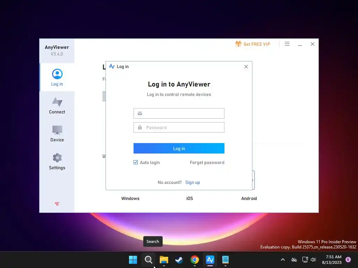The width and height of the screenshot is (358, 268).
Task: Select the iOS platform label
Action: pos(189,199)
